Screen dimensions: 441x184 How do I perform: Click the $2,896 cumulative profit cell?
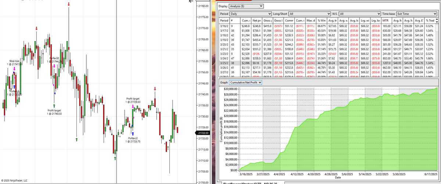pyautogui.click(x=245, y=63)
